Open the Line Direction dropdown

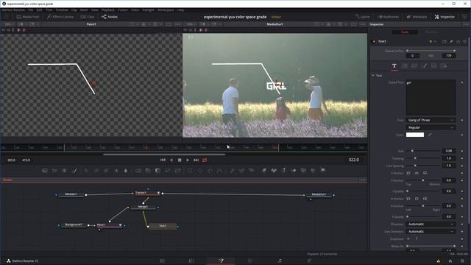coord(431,232)
